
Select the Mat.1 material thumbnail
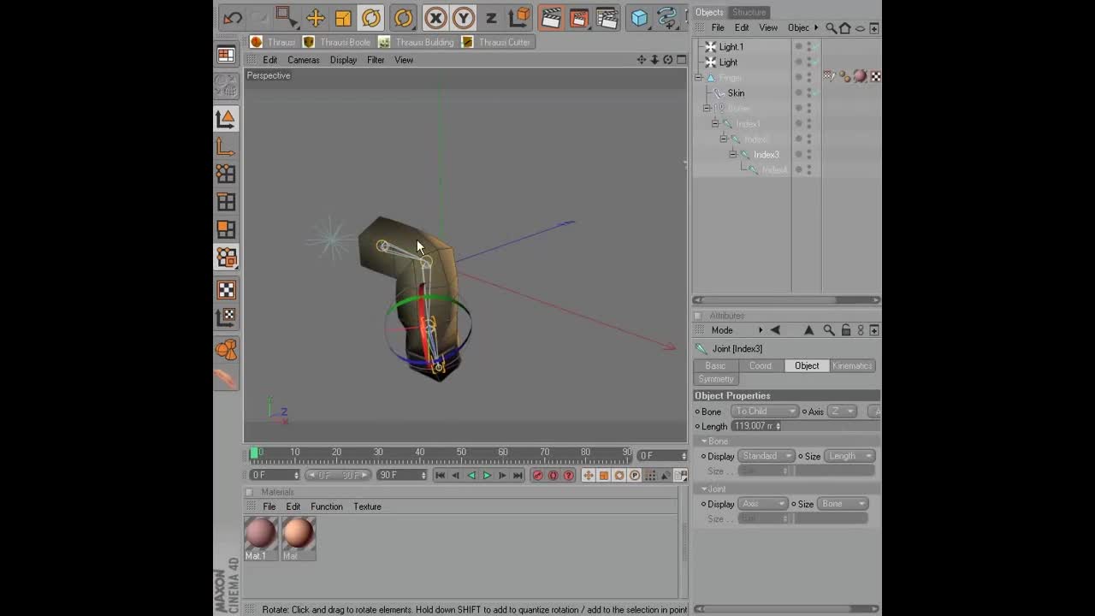[260, 538]
